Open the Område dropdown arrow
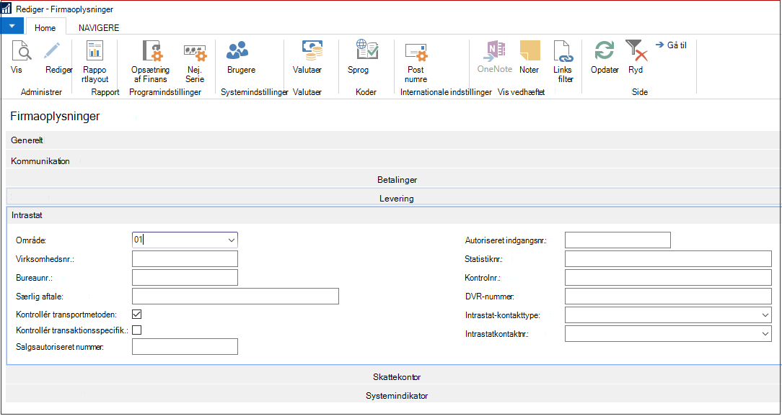The image size is (782, 416). point(232,240)
